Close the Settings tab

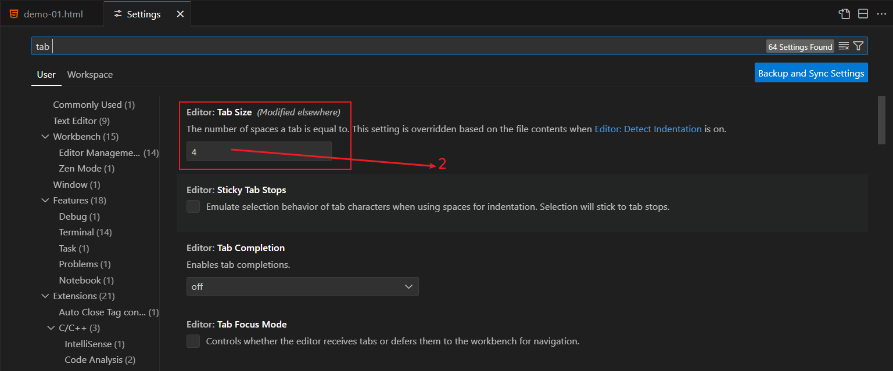(x=180, y=14)
